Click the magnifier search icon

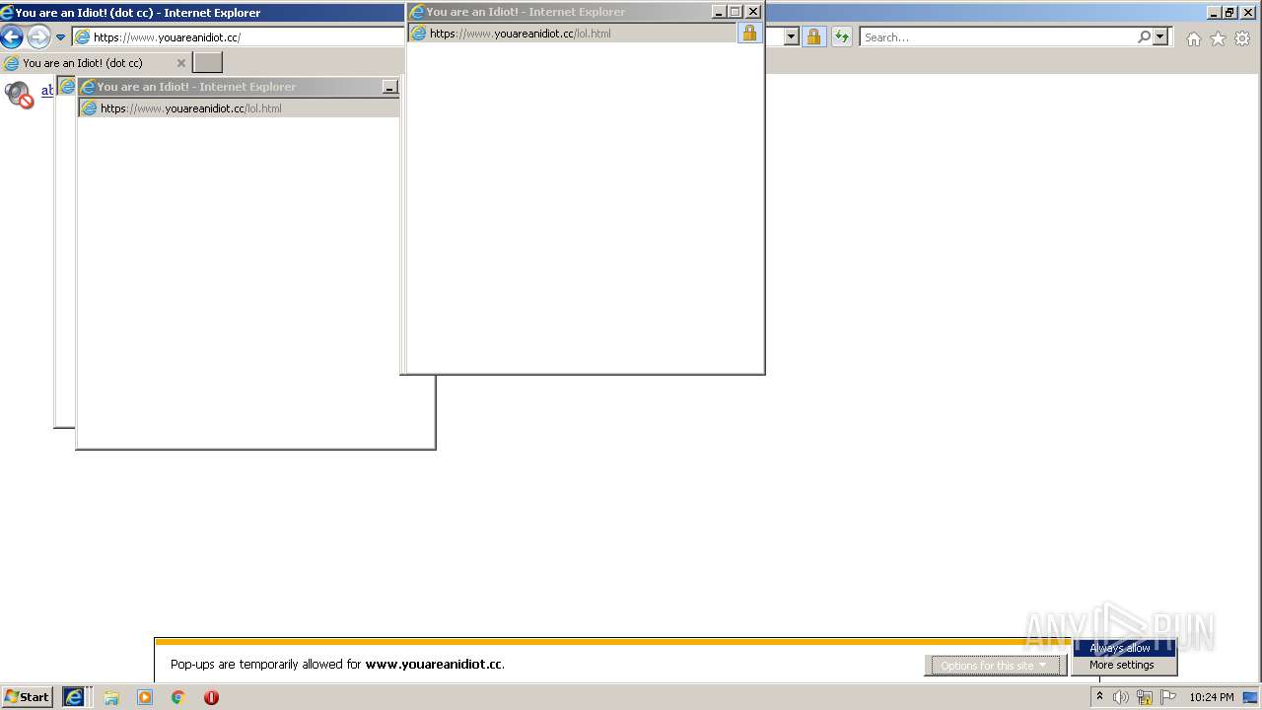1144,36
